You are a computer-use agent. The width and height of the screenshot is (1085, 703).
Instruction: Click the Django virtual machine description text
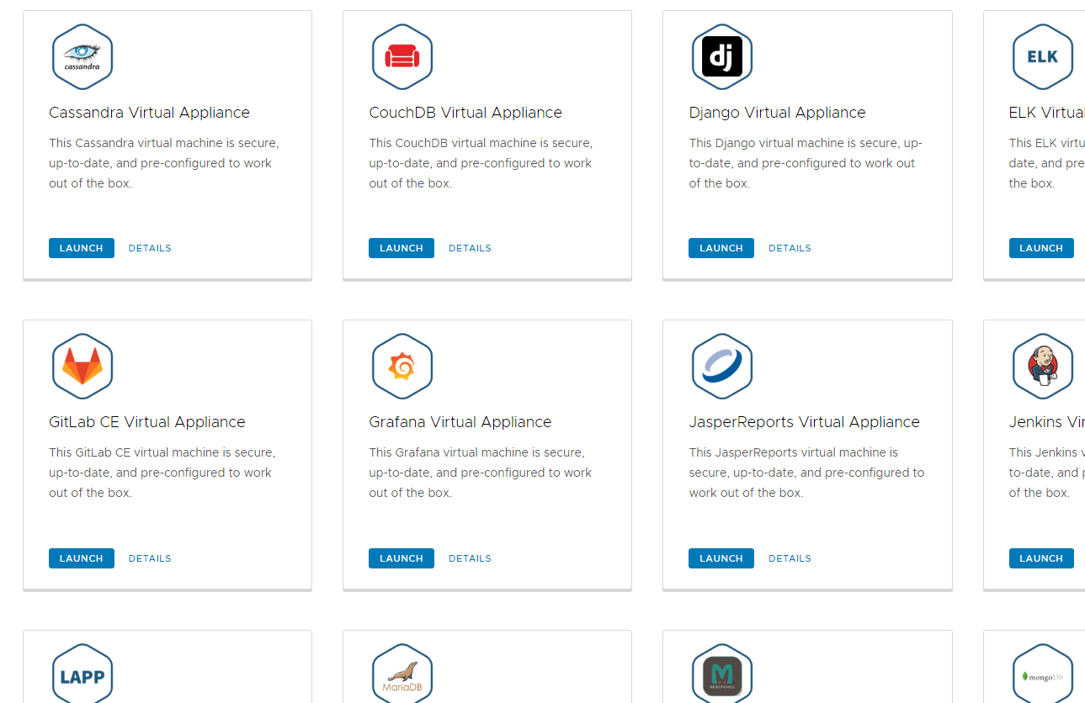pyautogui.click(x=806, y=163)
